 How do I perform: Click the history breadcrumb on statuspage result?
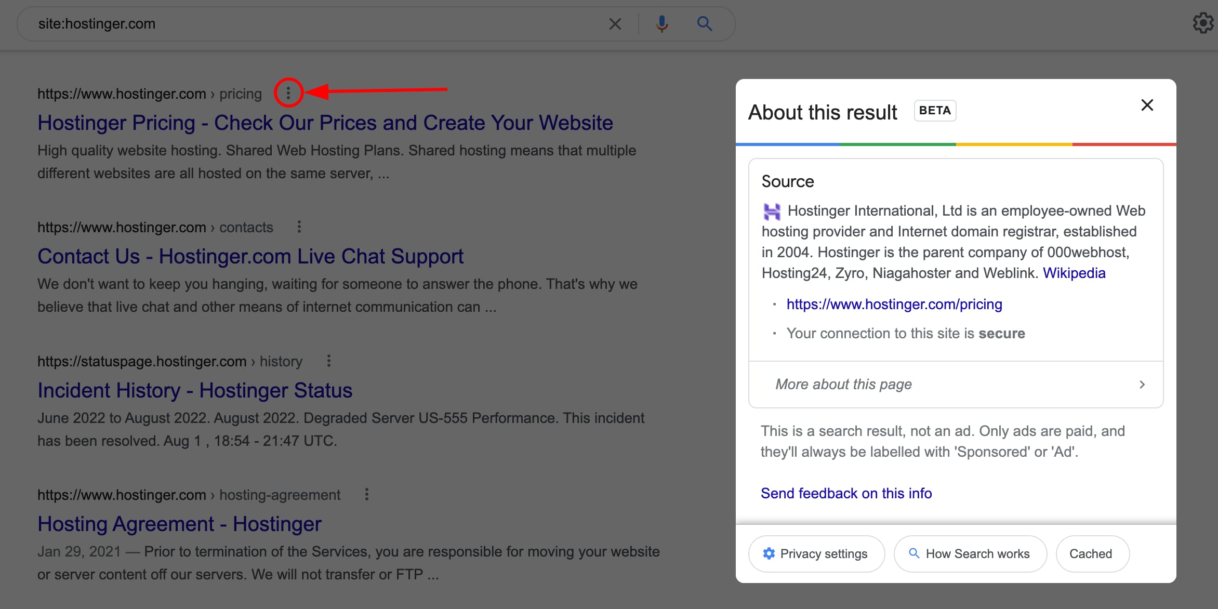point(281,361)
